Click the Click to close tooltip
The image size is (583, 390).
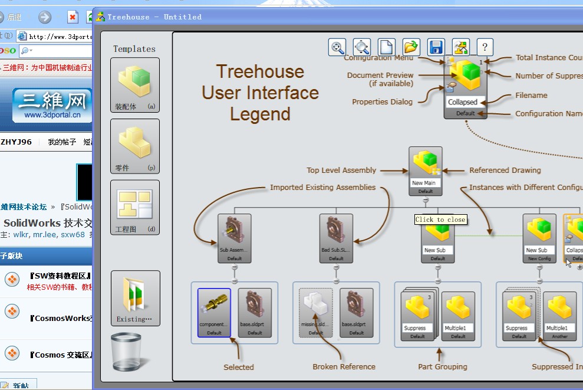tap(440, 219)
